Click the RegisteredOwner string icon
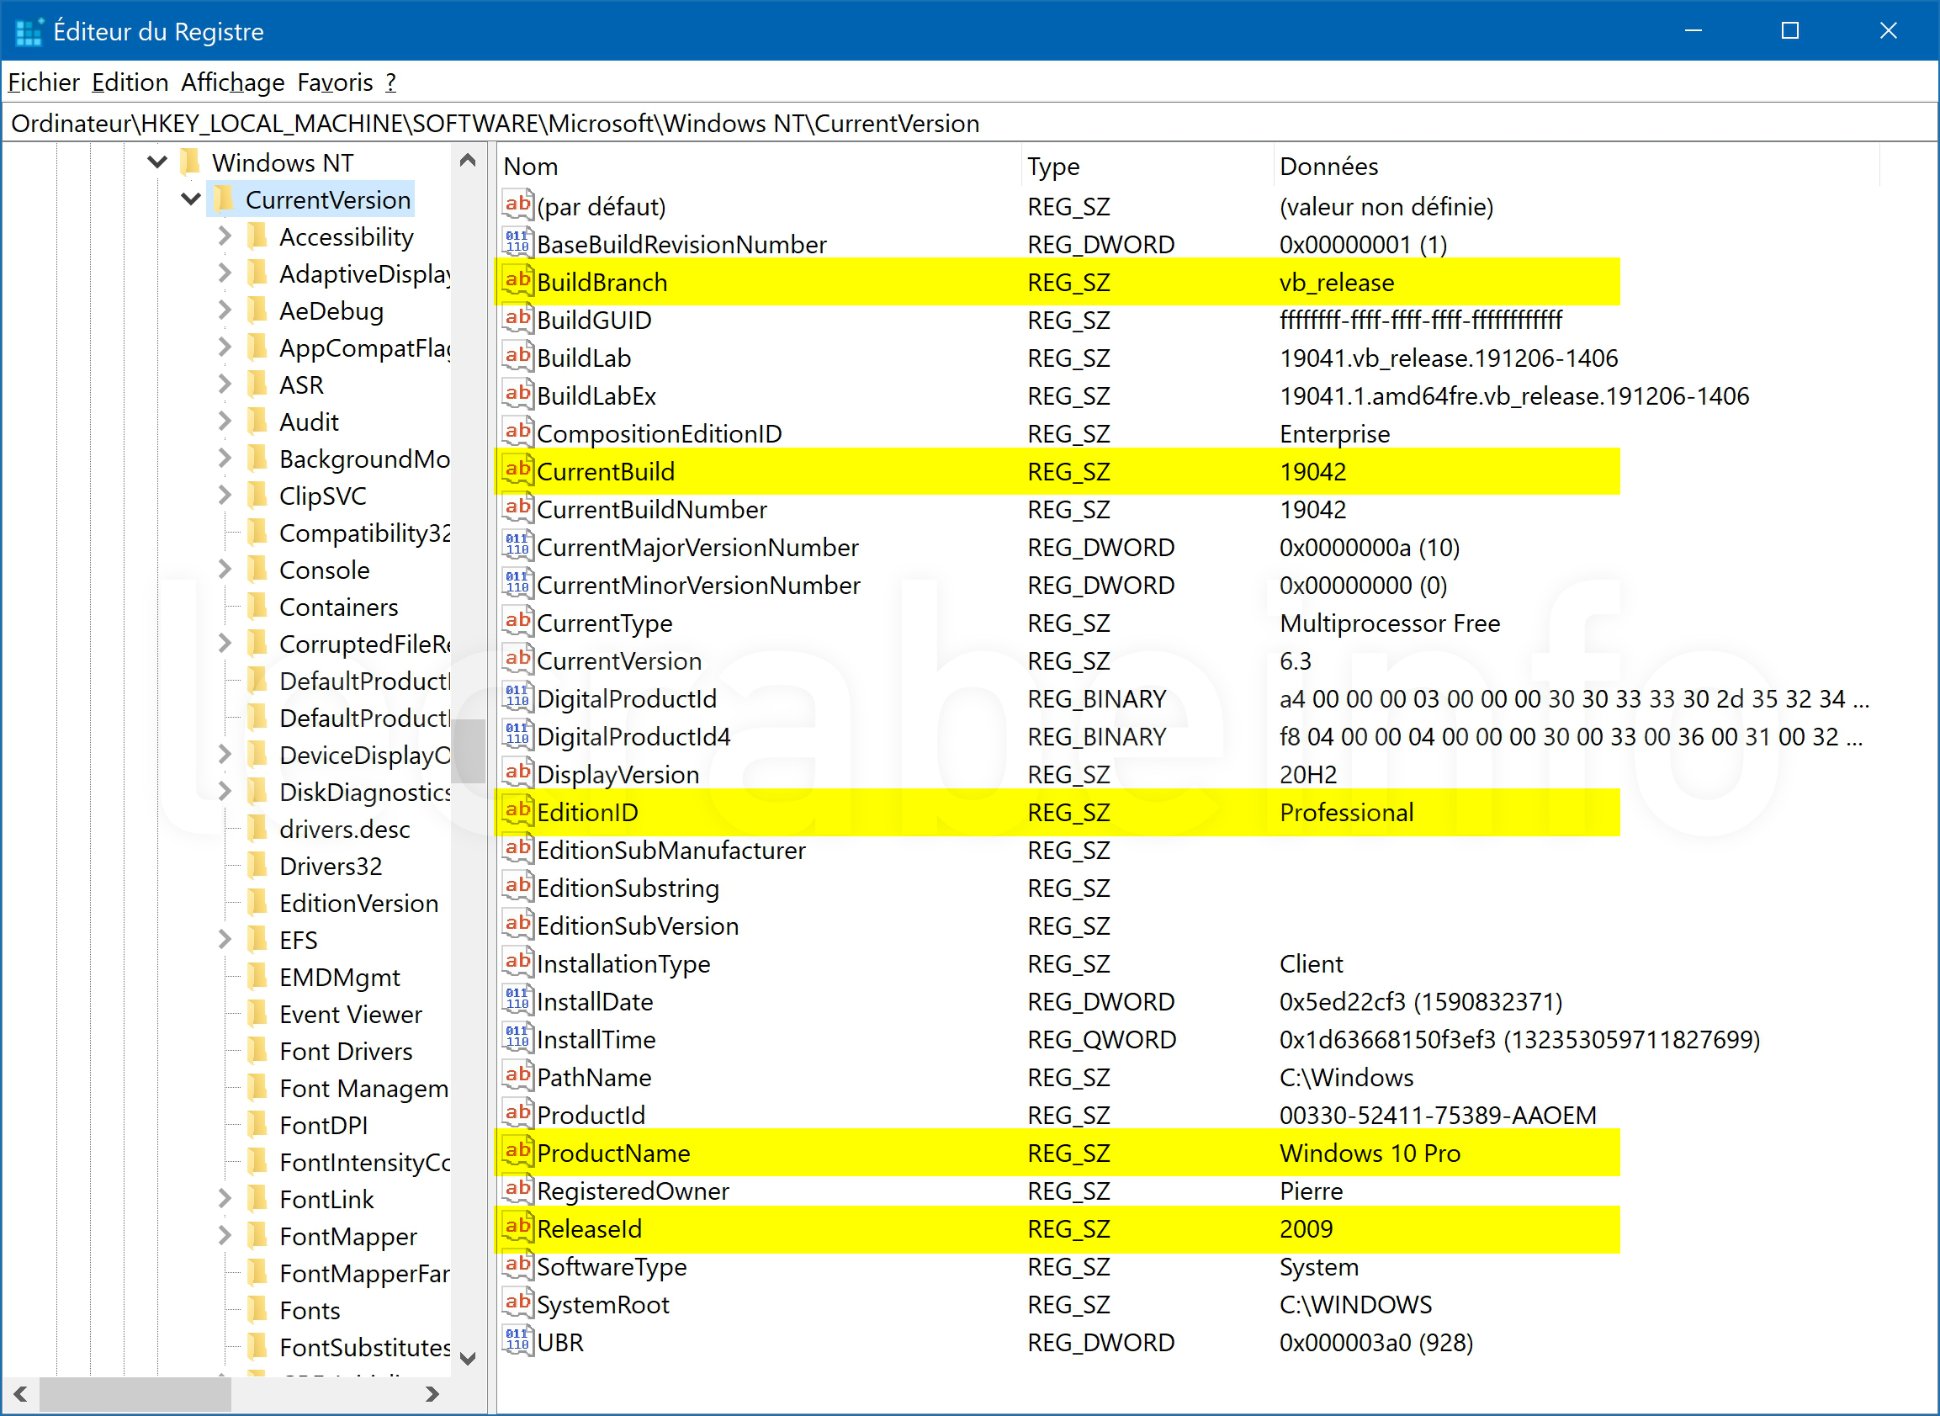This screenshot has width=1940, height=1416. point(517,1190)
